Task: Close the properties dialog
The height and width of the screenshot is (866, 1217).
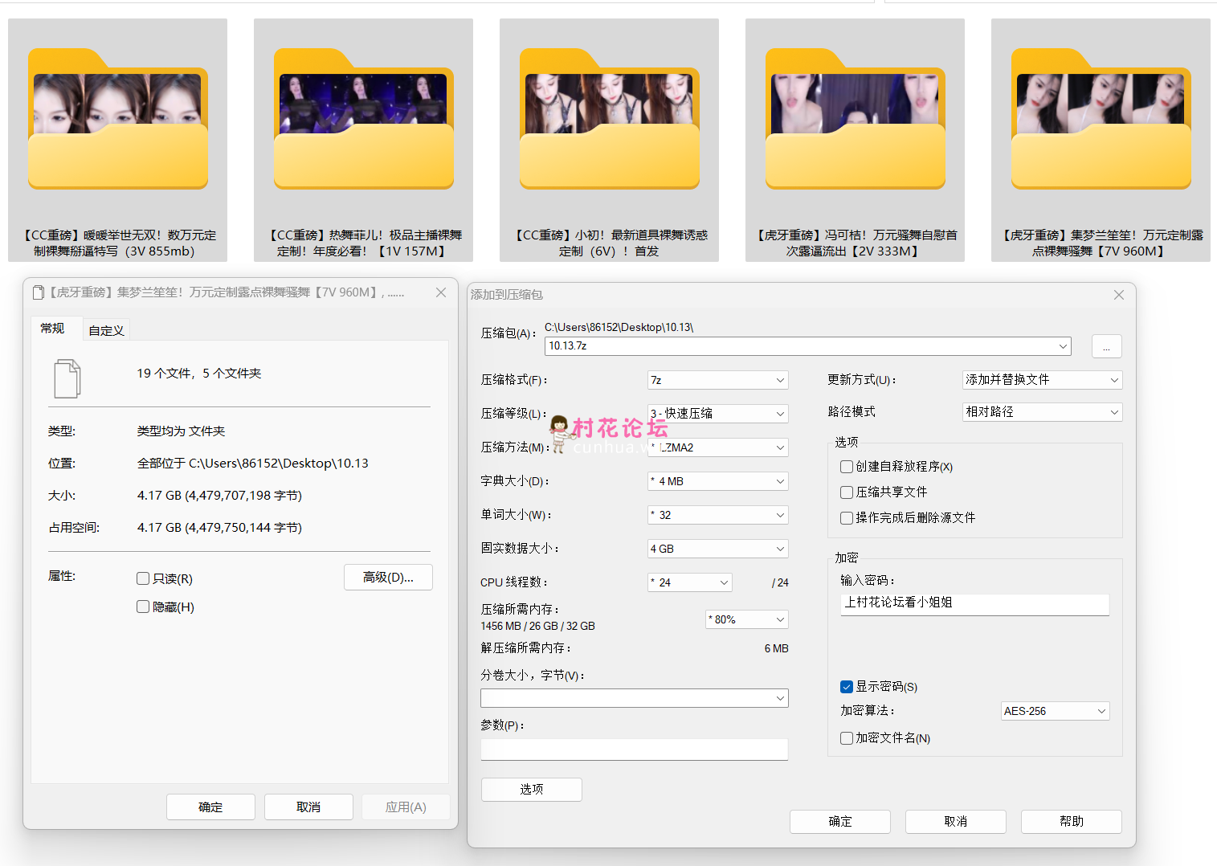Action: coord(441,292)
